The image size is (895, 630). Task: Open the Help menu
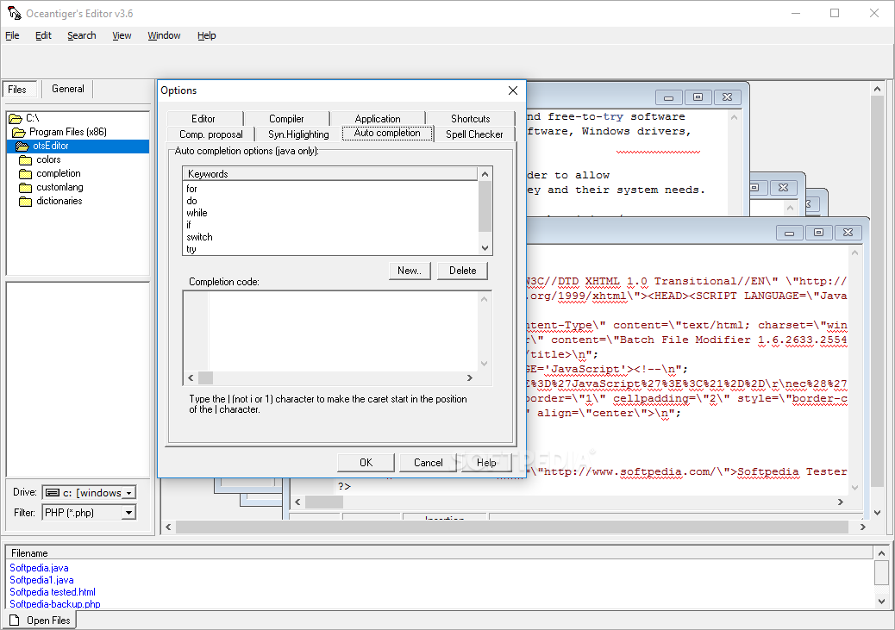point(207,35)
